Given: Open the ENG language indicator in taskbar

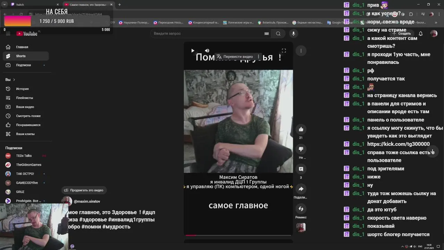Looking at the screenshot, I should point(420,247).
